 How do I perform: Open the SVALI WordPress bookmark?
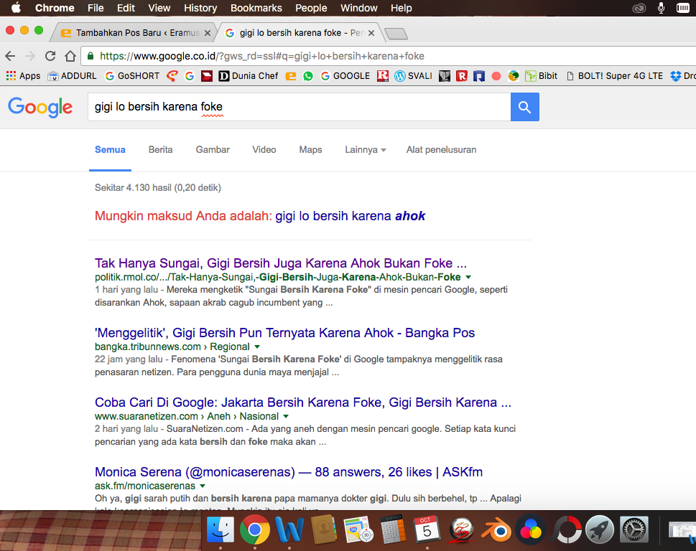[x=413, y=76]
